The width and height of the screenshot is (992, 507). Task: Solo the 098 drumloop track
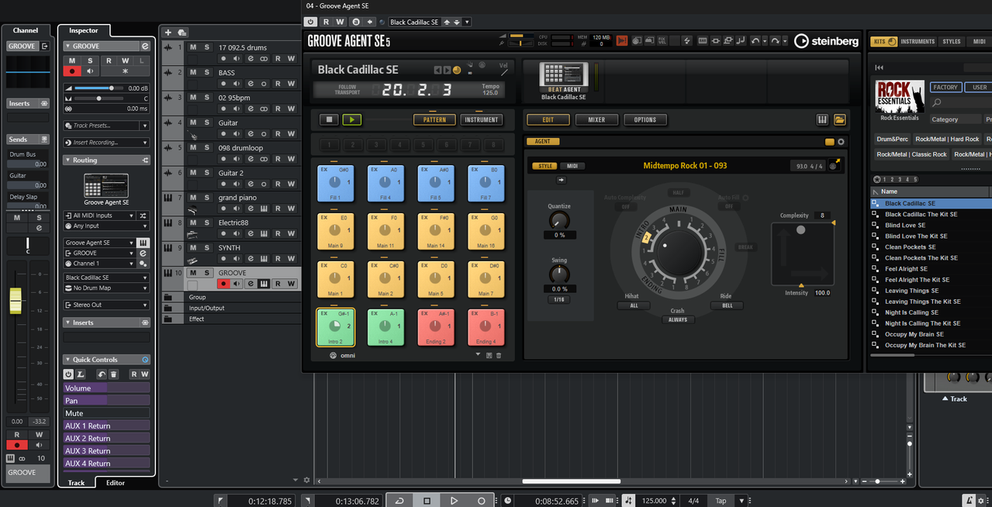point(206,147)
